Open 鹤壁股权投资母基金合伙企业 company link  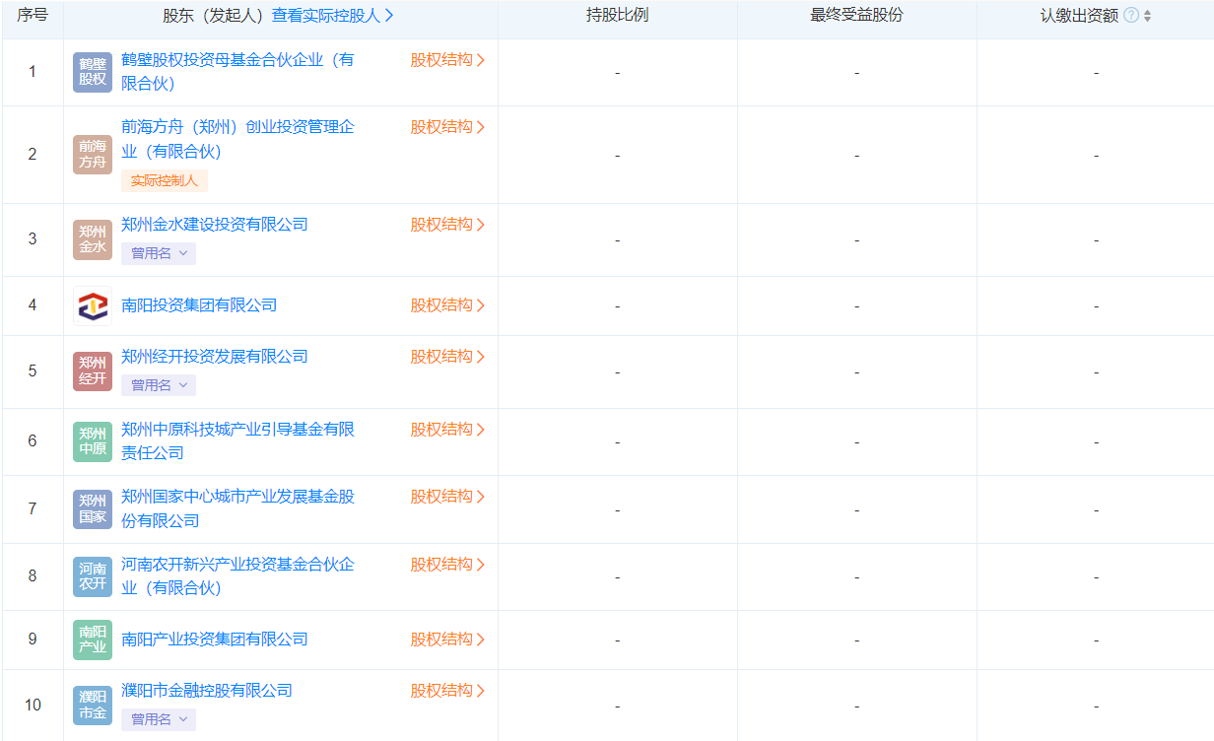point(237,72)
